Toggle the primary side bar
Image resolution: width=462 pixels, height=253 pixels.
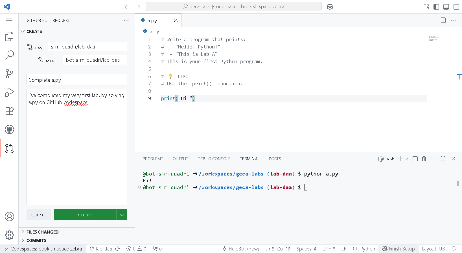pos(436,7)
